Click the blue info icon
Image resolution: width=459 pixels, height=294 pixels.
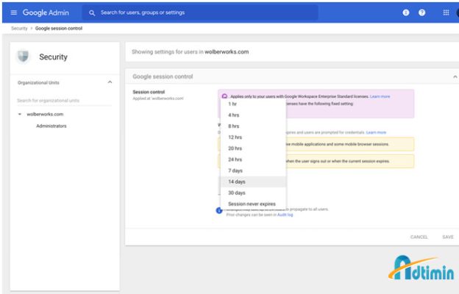click(219, 210)
